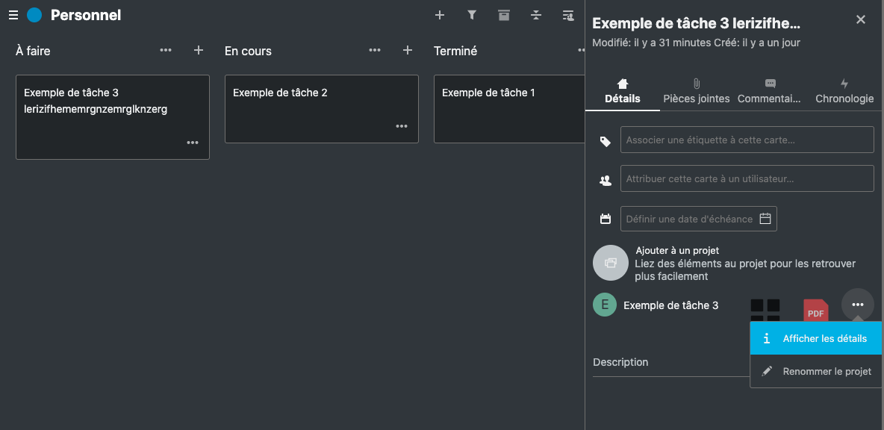Click the Personnel board title

(86, 15)
